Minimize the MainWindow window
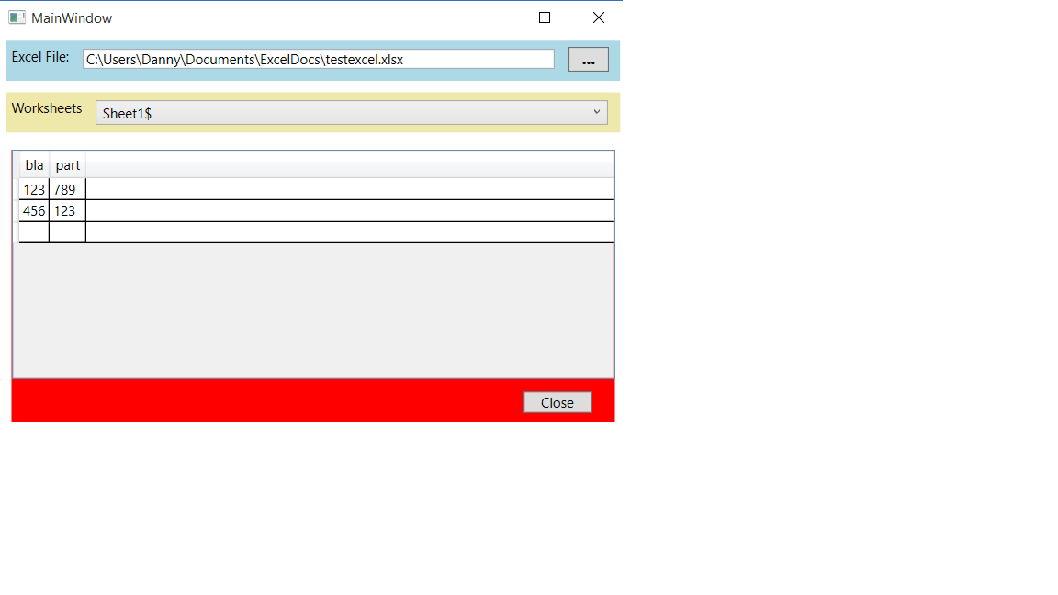1058x595 pixels. tap(491, 17)
